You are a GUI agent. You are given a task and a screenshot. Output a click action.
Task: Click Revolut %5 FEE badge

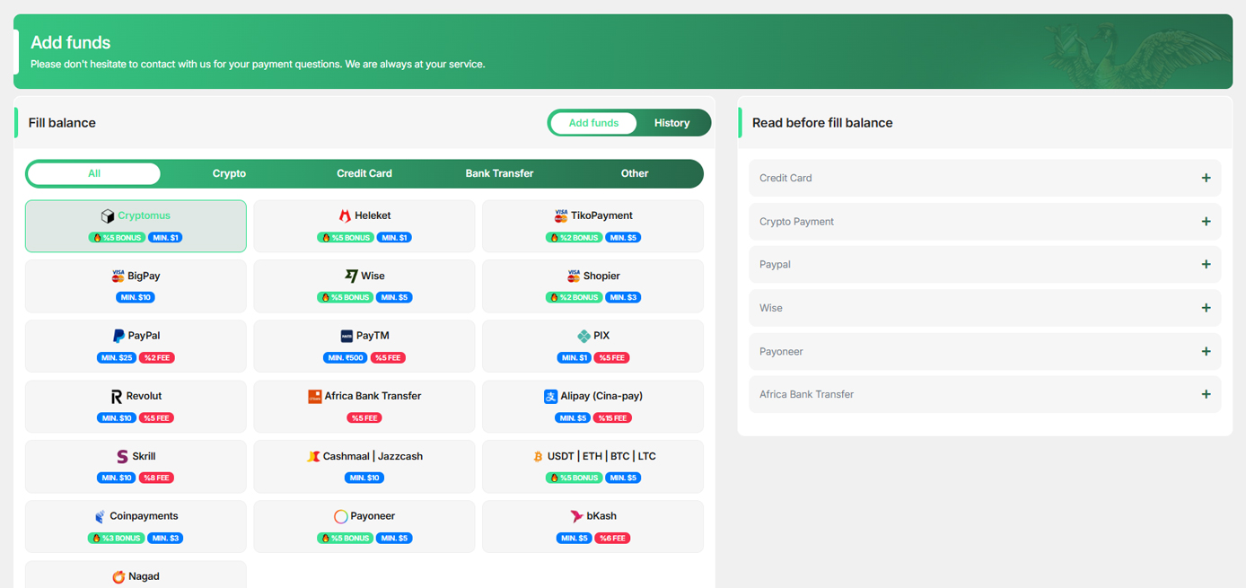157,417
